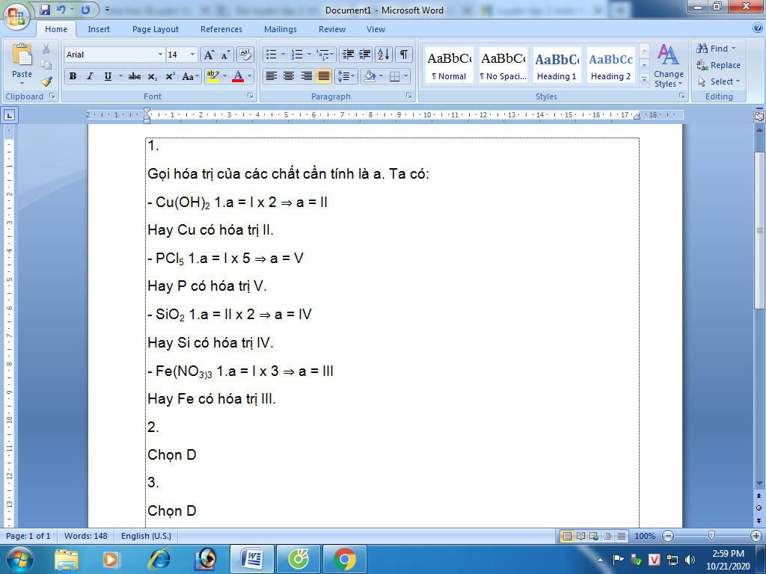Shrink font size with the A-down icon

[224, 55]
